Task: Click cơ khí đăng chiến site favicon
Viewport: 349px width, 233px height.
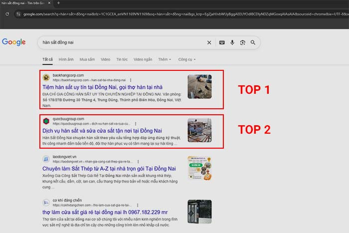Action: (46, 203)
